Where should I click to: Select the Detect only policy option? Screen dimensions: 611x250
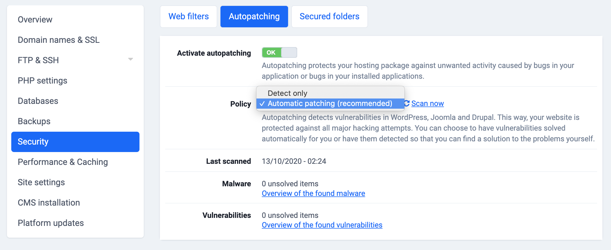(x=287, y=93)
